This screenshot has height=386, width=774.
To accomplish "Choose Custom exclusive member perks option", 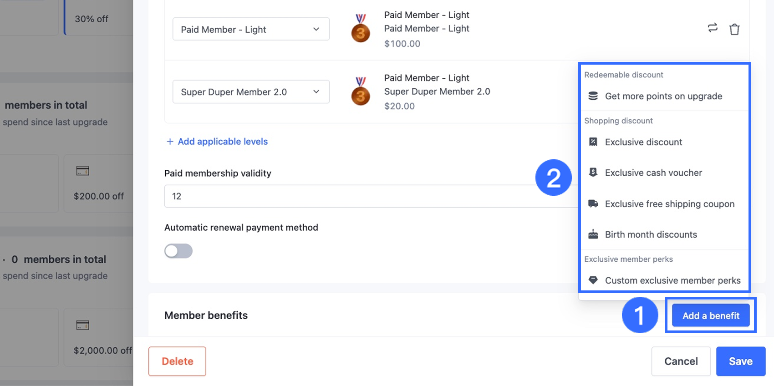I will [x=672, y=280].
